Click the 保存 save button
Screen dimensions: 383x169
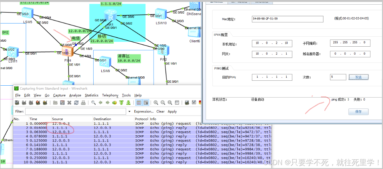pyautogui.click(x=358, y=112)
